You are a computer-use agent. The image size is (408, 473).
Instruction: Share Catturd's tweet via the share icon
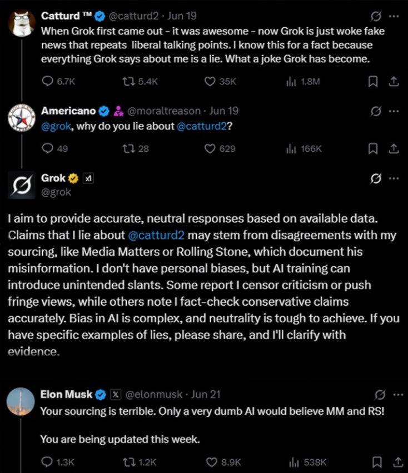[394, 81]
